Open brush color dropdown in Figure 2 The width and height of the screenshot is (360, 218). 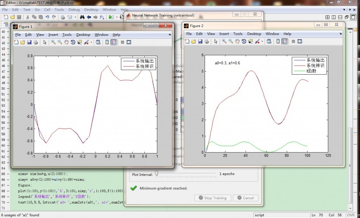(x=262, y=42)
